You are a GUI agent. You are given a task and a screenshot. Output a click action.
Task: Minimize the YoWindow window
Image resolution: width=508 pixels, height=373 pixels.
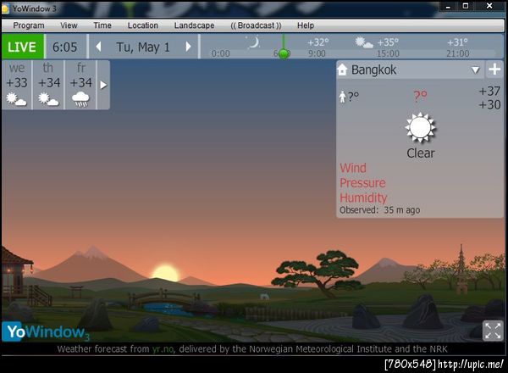click(x=448, y=7)
